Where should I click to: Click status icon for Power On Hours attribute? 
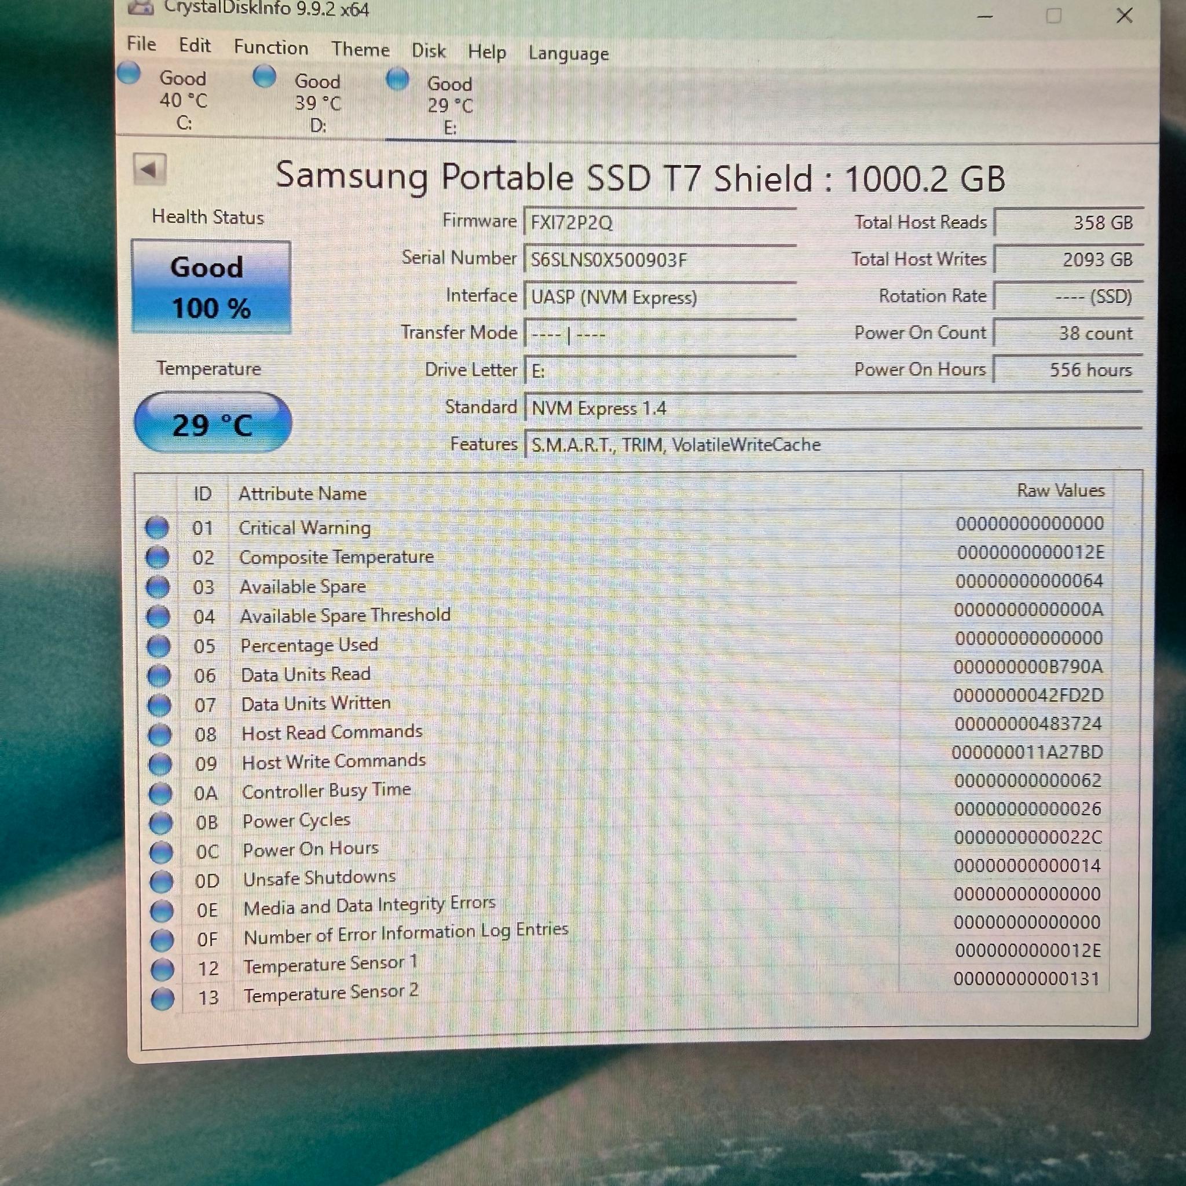coord(162,852)
